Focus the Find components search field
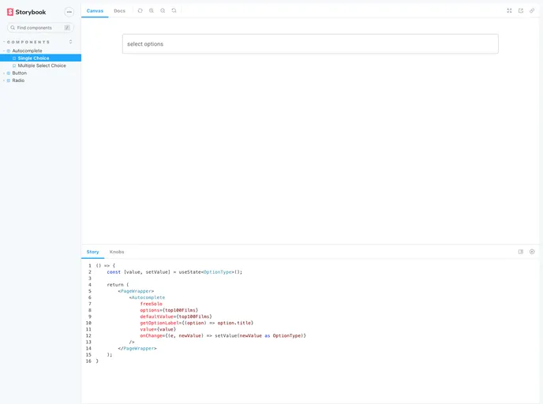Screen dimensions: 543x404 [x=40, y=28]
